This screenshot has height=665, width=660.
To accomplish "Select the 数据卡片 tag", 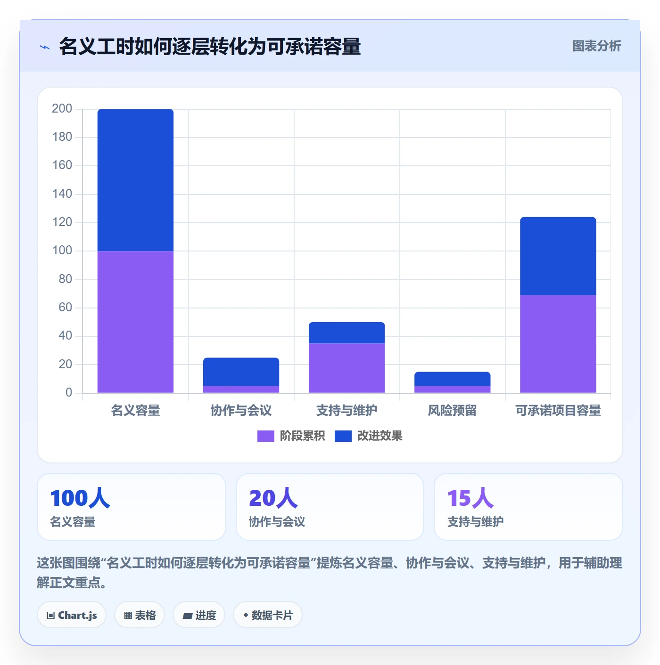I will click(x=268, y=615).
